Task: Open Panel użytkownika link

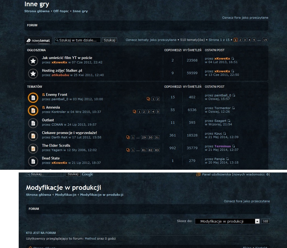Action: [x=236, y=174]
